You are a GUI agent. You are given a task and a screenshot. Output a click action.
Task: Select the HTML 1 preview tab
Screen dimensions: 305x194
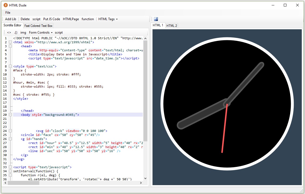(x=158, y=25)
